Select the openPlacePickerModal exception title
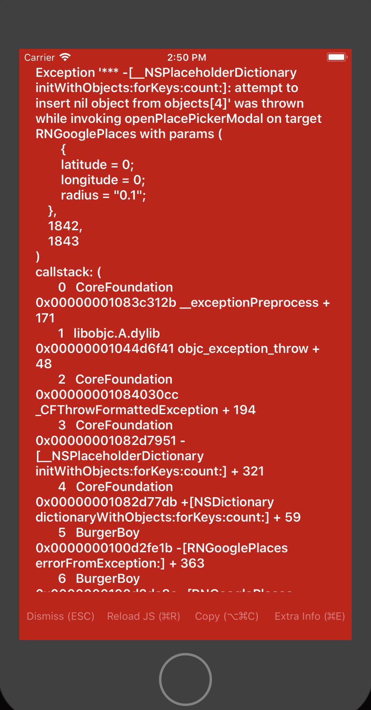 [x=178, y=118]
